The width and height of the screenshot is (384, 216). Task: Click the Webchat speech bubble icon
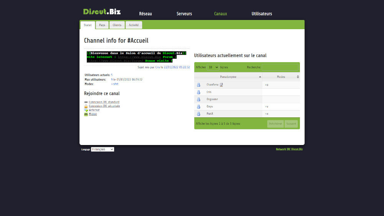pyautogui.click(x=86, y=110)
